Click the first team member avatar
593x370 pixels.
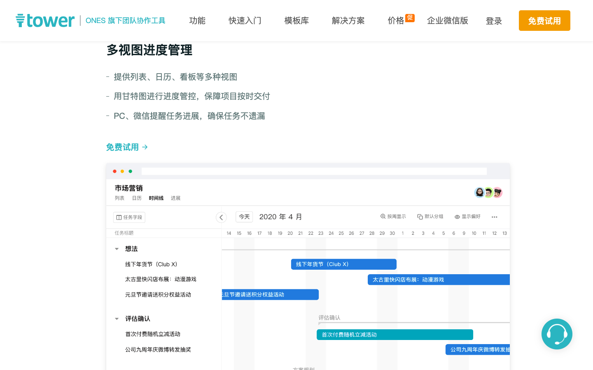479,192
